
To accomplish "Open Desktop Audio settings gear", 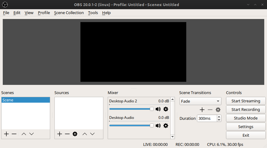I will coord(166,126).
